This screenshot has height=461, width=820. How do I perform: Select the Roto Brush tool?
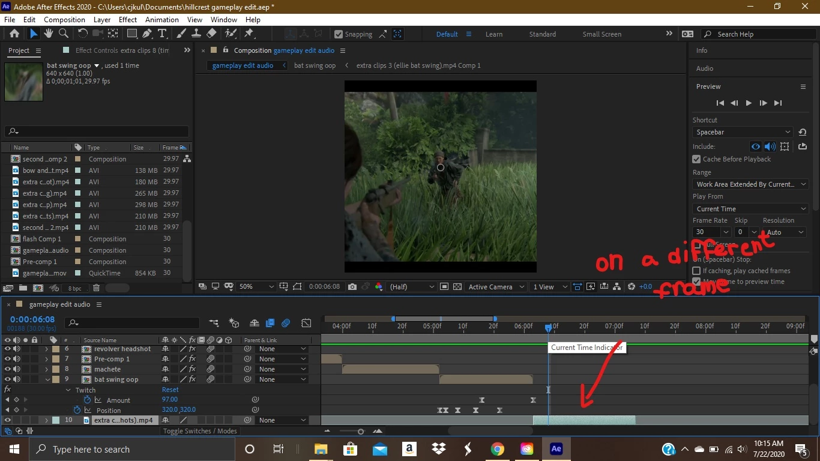231,34
